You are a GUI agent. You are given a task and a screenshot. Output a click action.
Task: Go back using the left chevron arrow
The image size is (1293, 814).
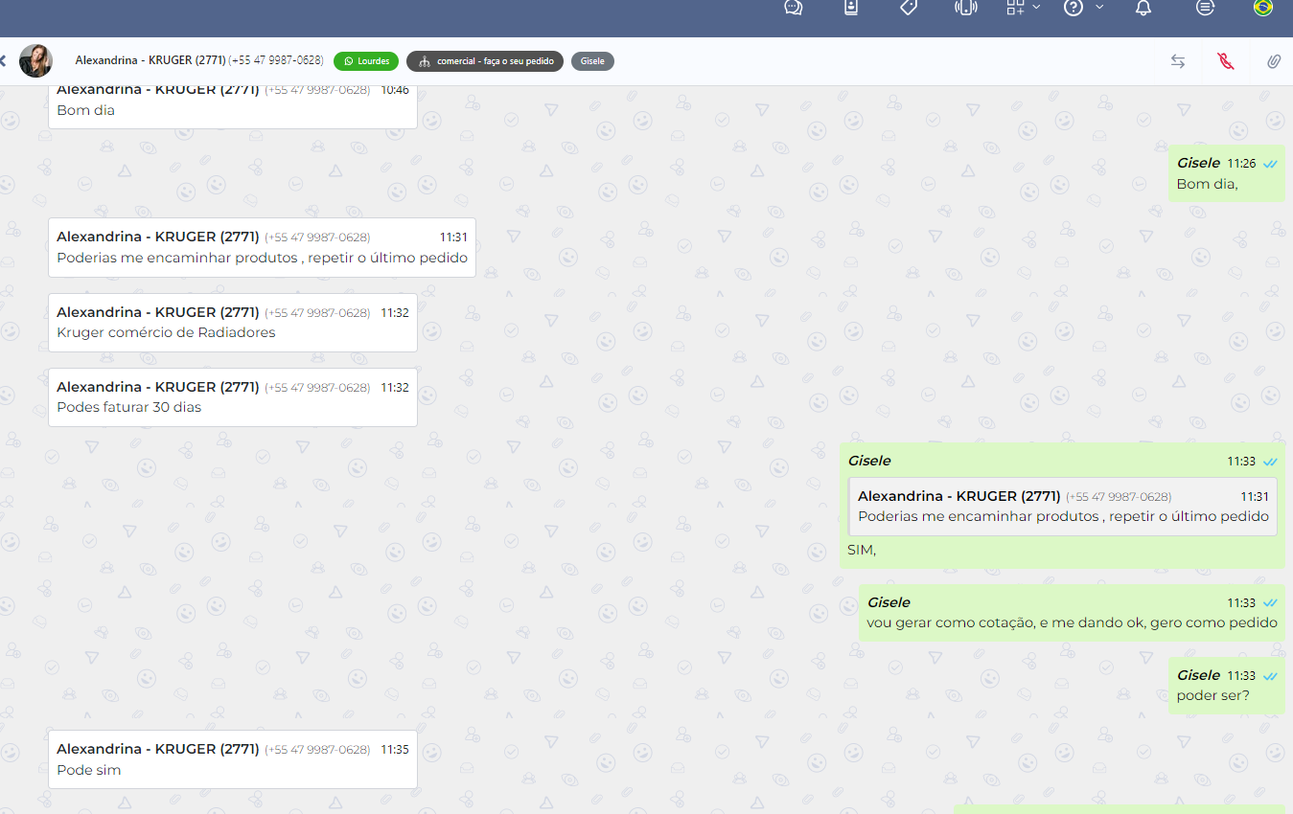coord(3,61)
